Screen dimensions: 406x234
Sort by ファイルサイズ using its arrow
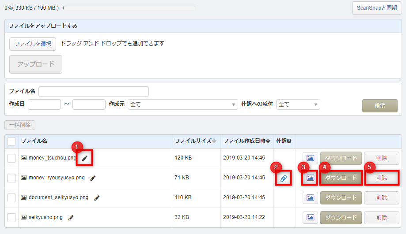(x=214, y=141)
